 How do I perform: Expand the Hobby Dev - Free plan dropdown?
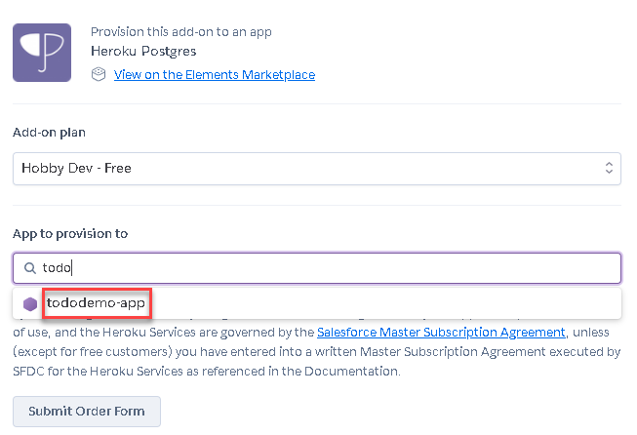(316, 168)
